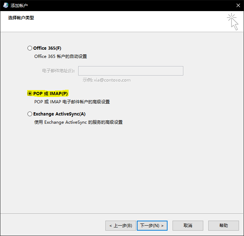Cancel the dialog with 取消
The width and height of the screenshot is (244, 236).
click(188, 226)
